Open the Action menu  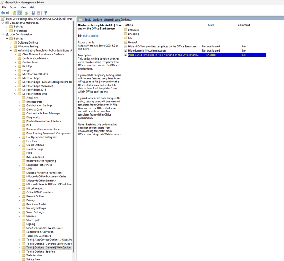pos(14,7)
